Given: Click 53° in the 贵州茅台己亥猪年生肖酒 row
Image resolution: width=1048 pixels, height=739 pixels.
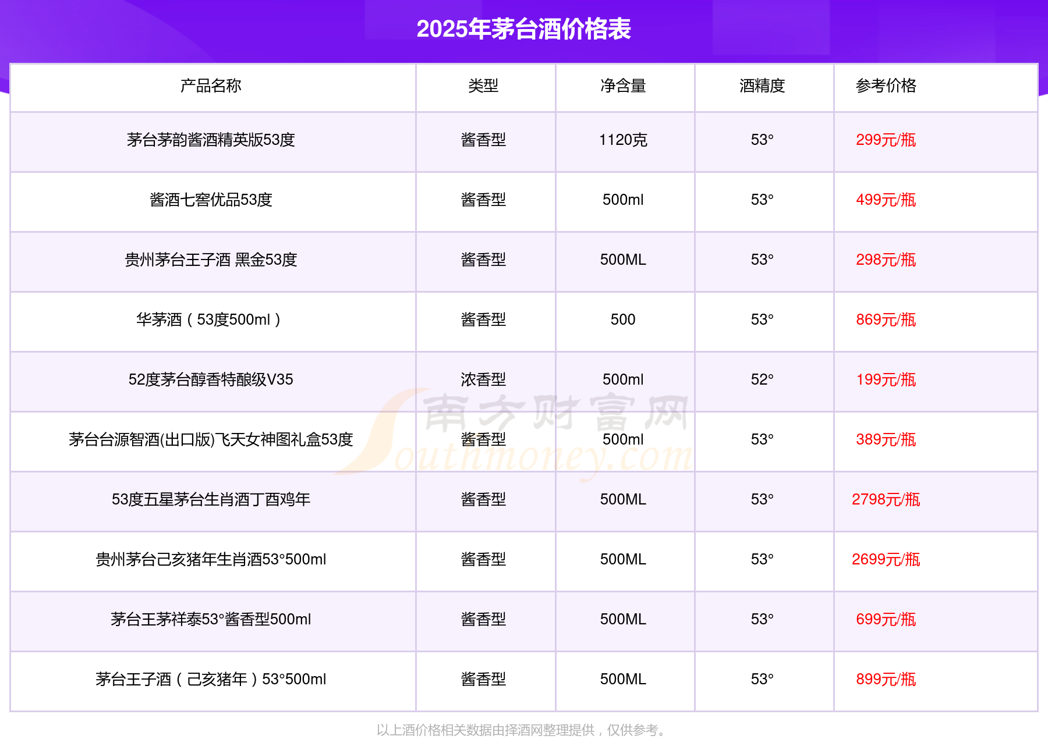Looking at the screenshot, I should [x=762, y=560].
